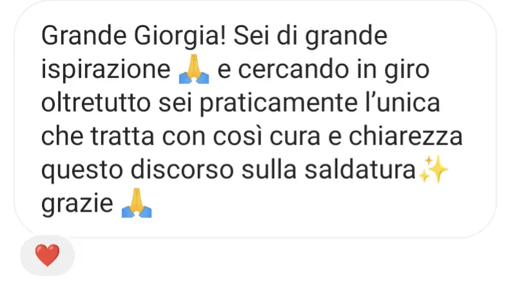Viewport: 528px width, 289px height.
Task: Click the word "Giorgia!" in the message
Action: [x=180, y=36]
